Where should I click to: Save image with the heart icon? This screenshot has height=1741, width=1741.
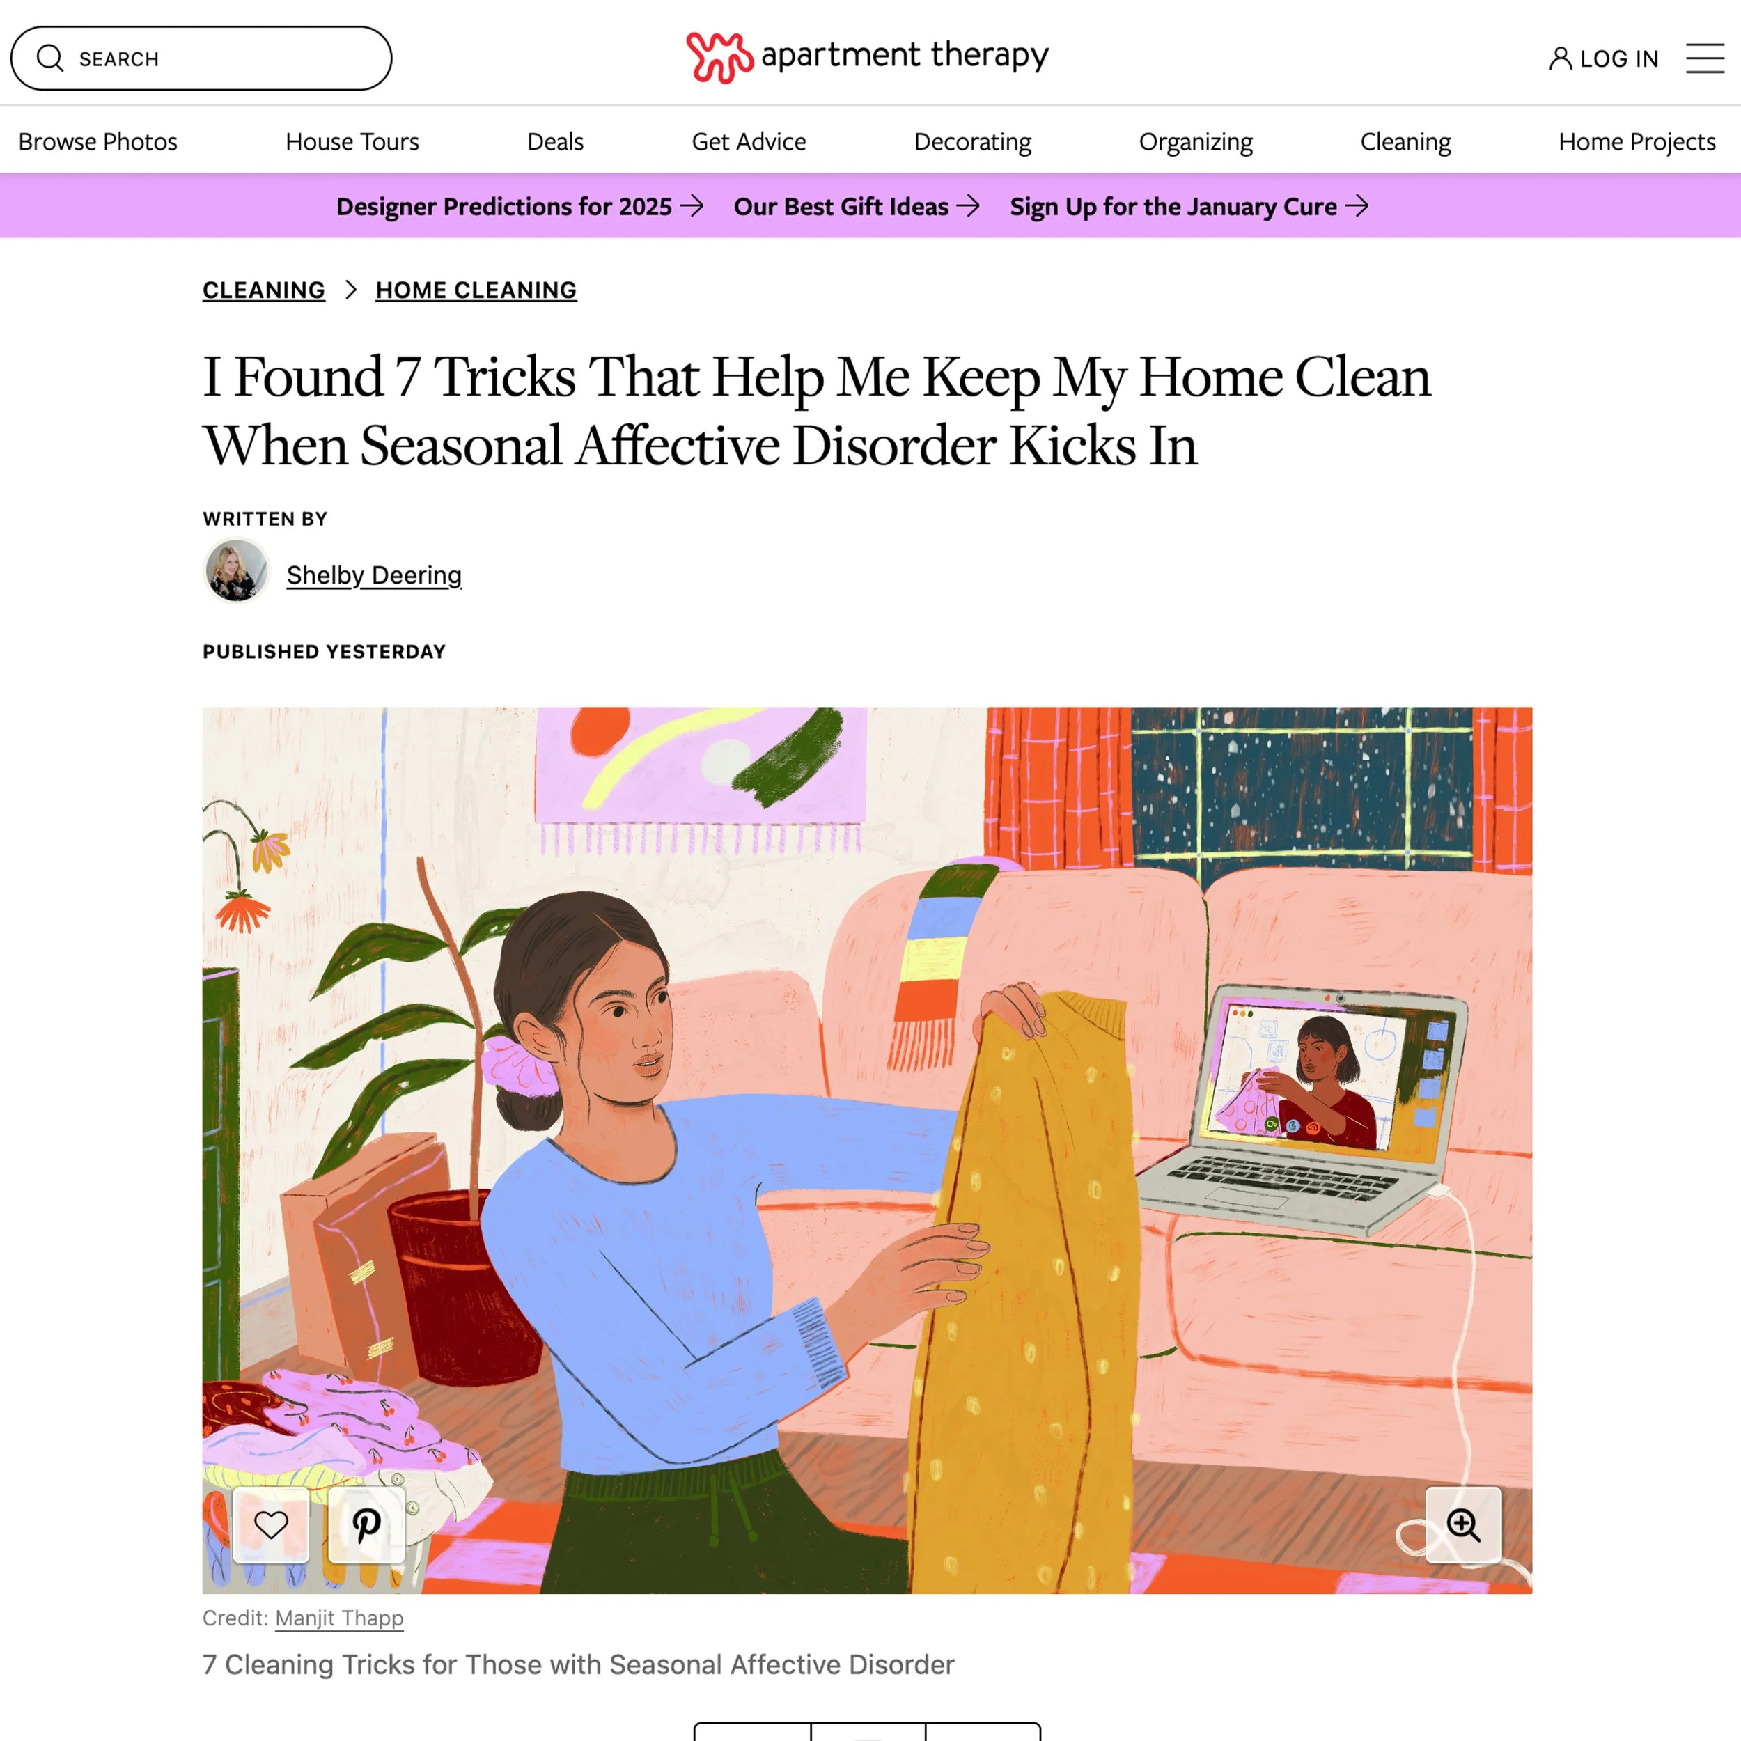pyautogui.click(x=271, y=1524)
